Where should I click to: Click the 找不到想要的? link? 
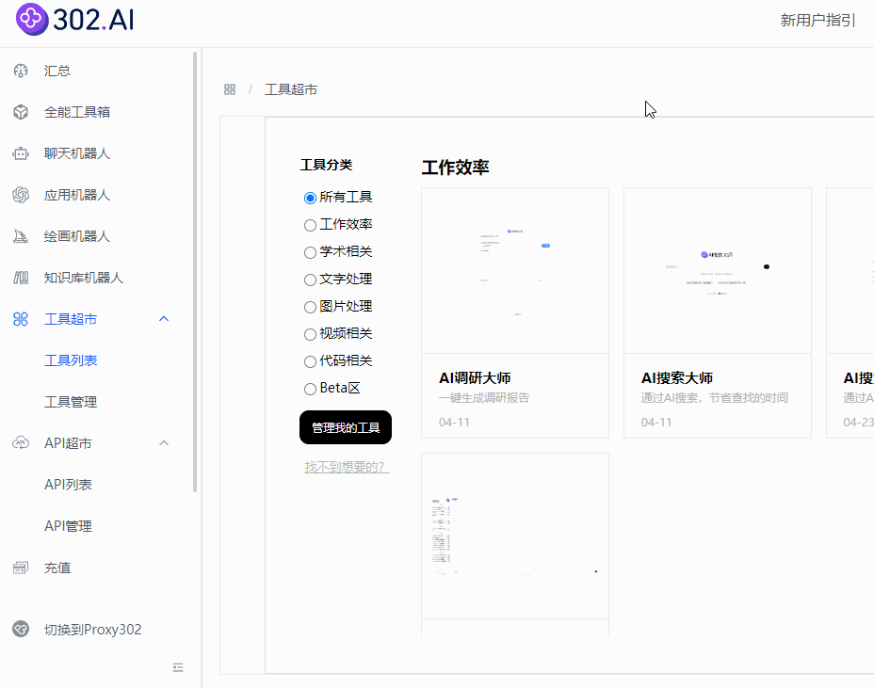347,467
